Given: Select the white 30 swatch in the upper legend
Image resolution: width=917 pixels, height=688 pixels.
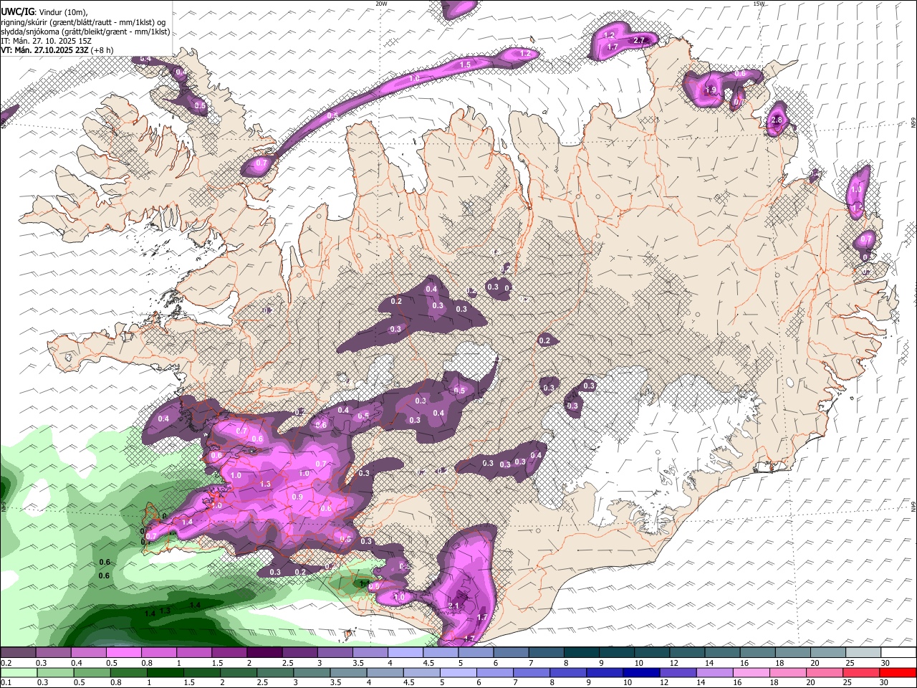Looking at the screenshot, I should tap(898, 653).
